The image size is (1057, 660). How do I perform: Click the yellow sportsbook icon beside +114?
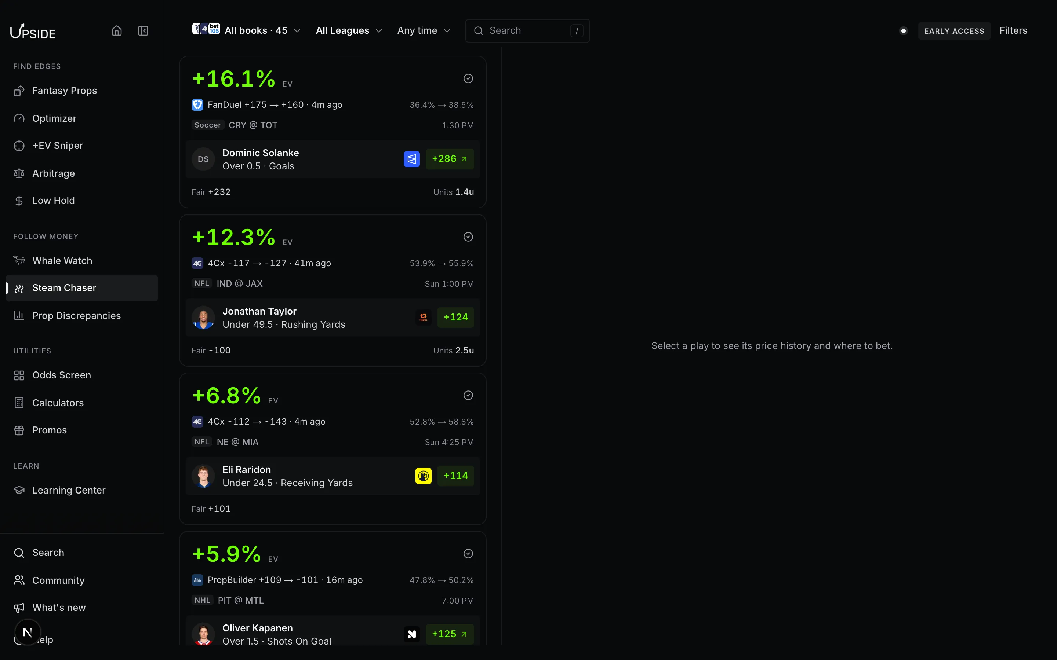423,476
